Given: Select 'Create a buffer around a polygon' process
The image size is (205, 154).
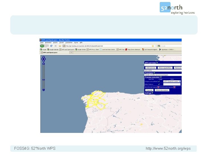Looking at the screenshot, I should pos(163,75).
